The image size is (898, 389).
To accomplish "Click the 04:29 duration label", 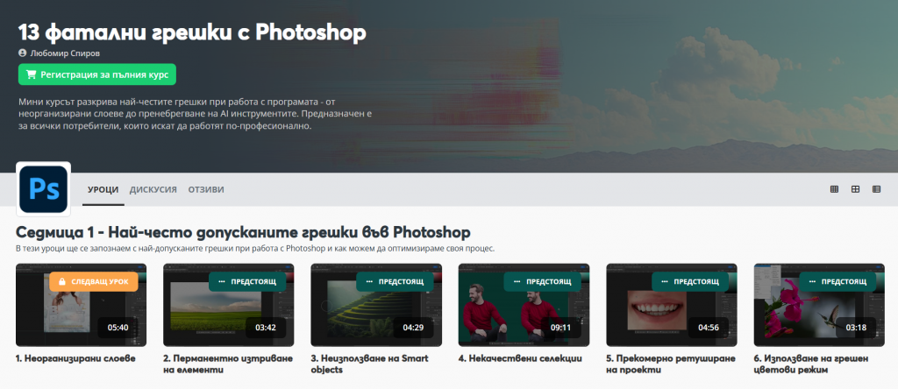I will (x=413, y=328).
